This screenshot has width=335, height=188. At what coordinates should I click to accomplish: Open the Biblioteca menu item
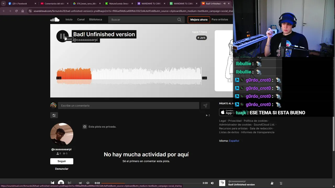coord(96,20)
